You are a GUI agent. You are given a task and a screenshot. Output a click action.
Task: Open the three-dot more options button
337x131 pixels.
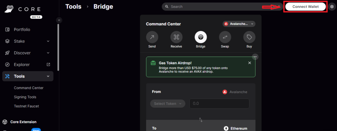[255, 57]
